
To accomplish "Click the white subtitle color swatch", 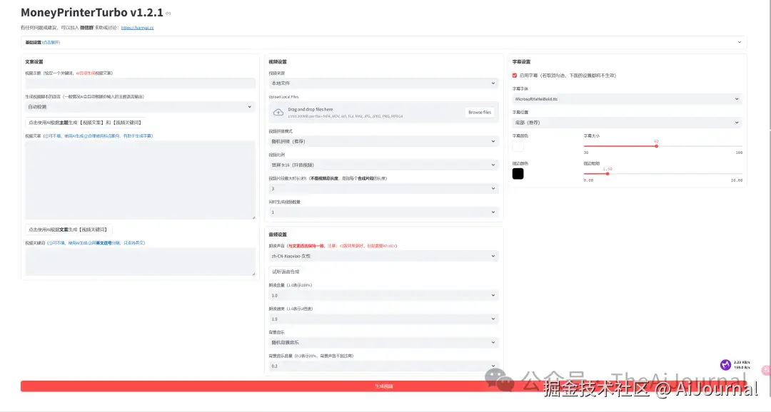I will tap(518, 146).
